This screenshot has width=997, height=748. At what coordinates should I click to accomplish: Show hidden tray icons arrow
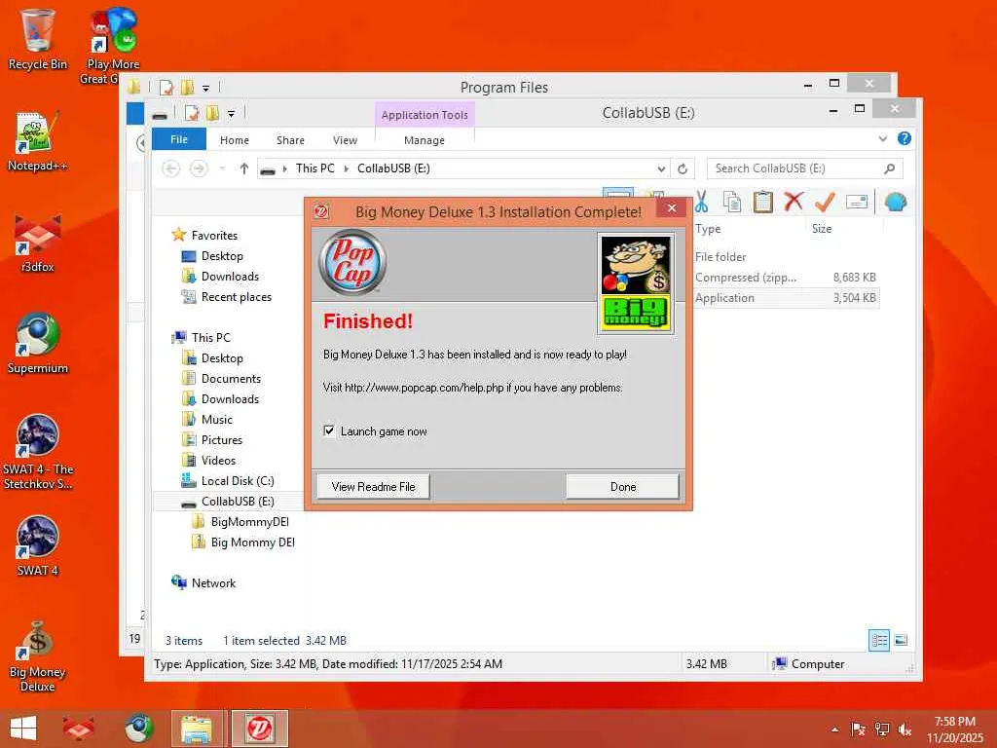(x=834, y=729)
